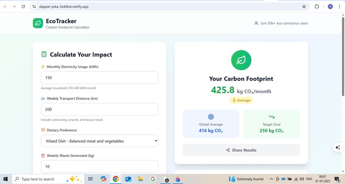Click the Average household: 250-400 kWh/month hint
The width and height of the screenshot is (345, 184).
68,88
